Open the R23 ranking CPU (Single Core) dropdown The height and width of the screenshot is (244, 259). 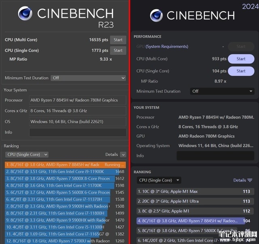click(x=27, y=155)
